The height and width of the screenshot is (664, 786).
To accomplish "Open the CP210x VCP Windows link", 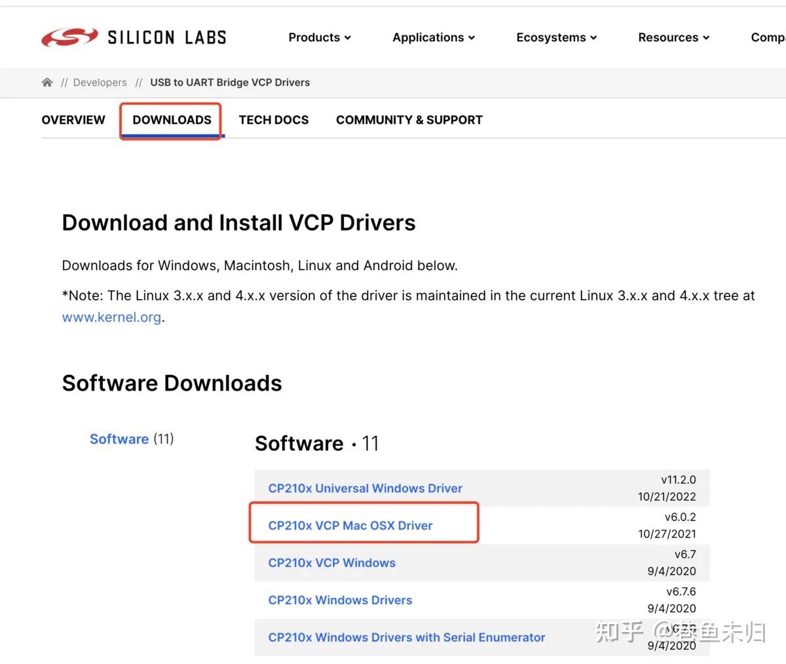I will coord(331,563).
